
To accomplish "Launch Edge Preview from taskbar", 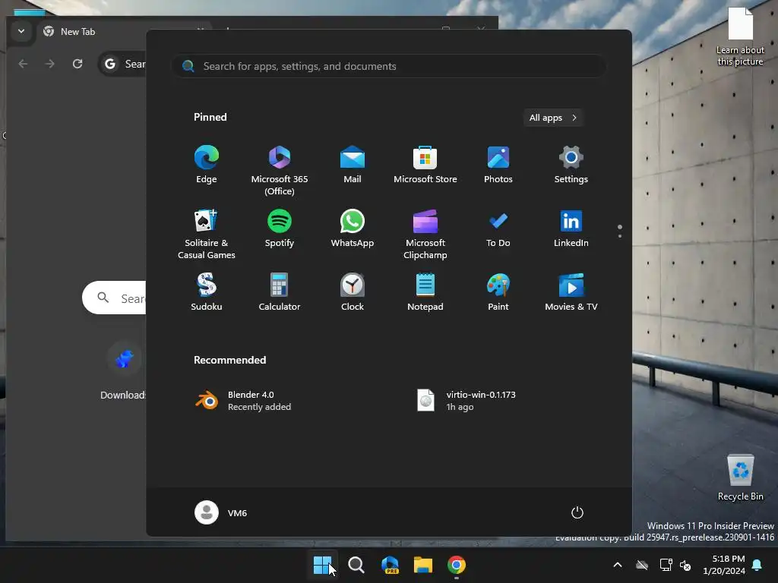I will tap(390, 565).
